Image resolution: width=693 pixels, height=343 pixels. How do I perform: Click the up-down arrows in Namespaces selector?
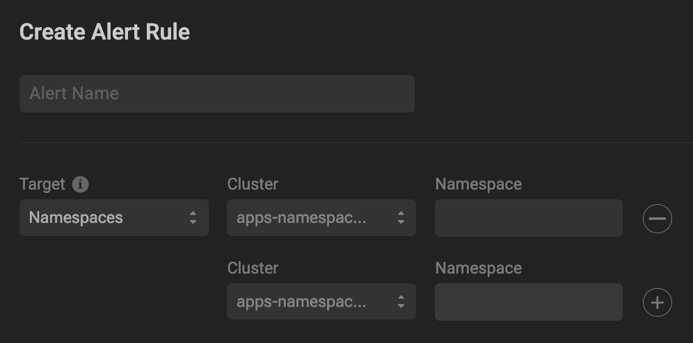193,218
